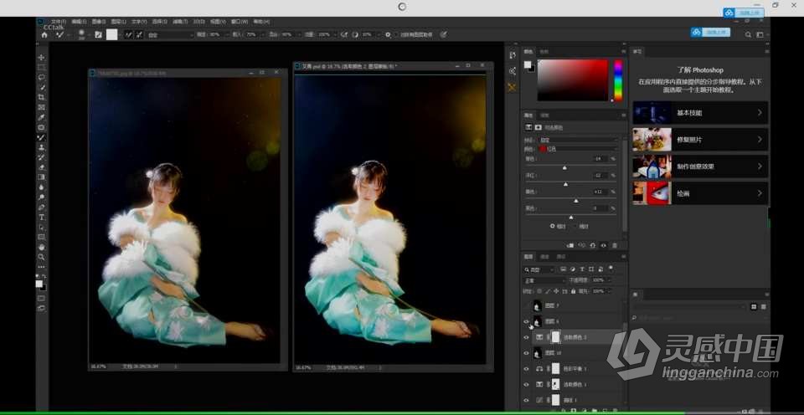Switch to the 图层 tab
Screen dimensions: 804x415
pyautogui.click(x=528, y=257)
